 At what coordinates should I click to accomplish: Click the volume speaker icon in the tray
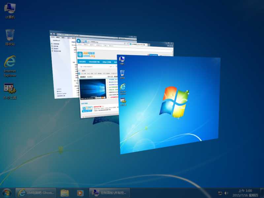[226, 193]
